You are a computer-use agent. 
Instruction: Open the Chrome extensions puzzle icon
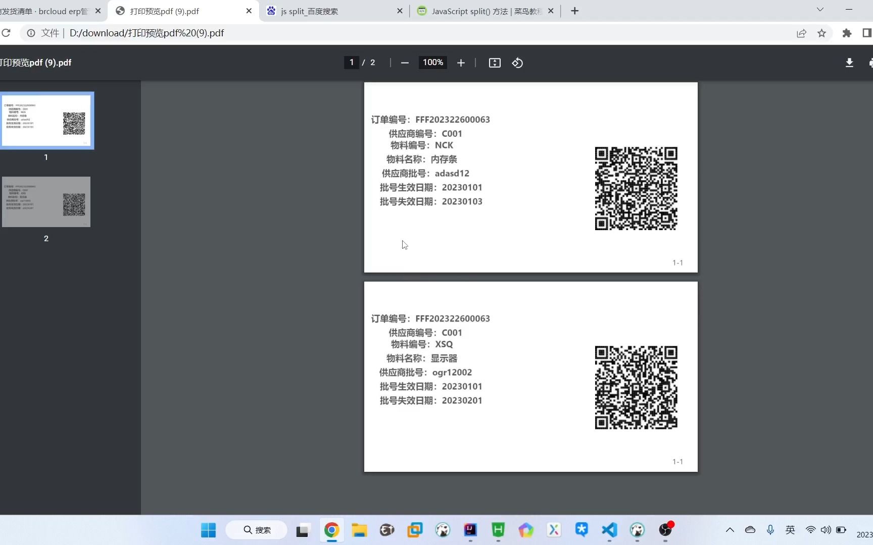(x=847, y=33)
